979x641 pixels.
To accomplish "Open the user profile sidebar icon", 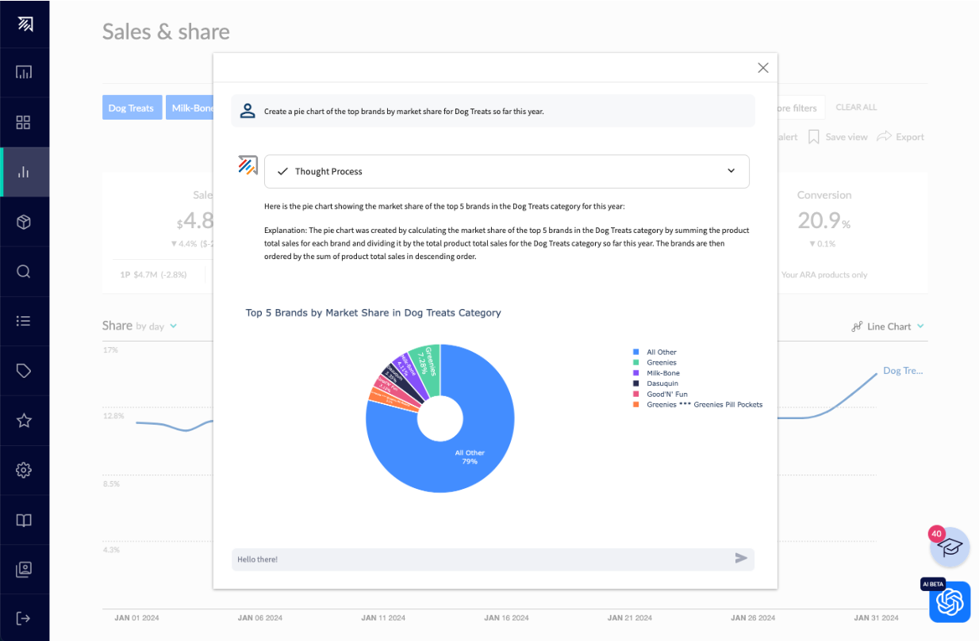I will [x=24, y=569].
